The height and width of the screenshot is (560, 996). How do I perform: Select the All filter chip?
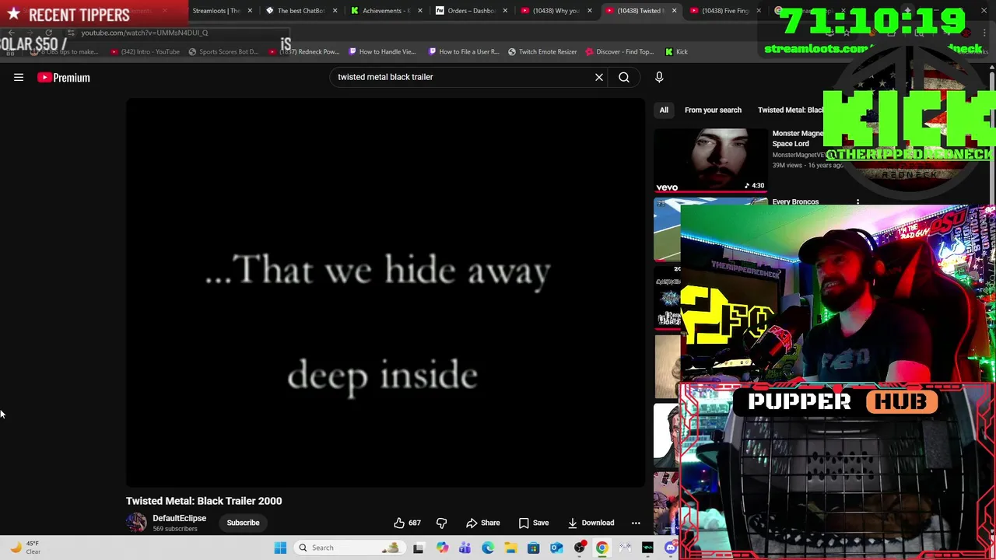coord(664,110)
